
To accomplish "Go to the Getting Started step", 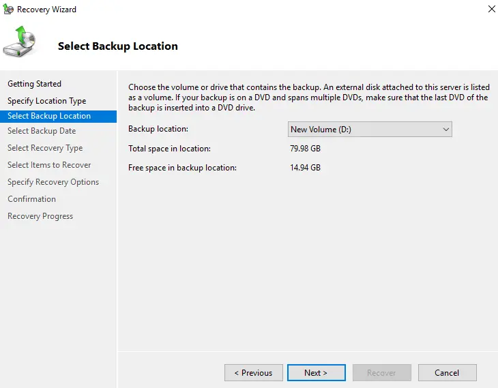I will [x=34, y=84].
